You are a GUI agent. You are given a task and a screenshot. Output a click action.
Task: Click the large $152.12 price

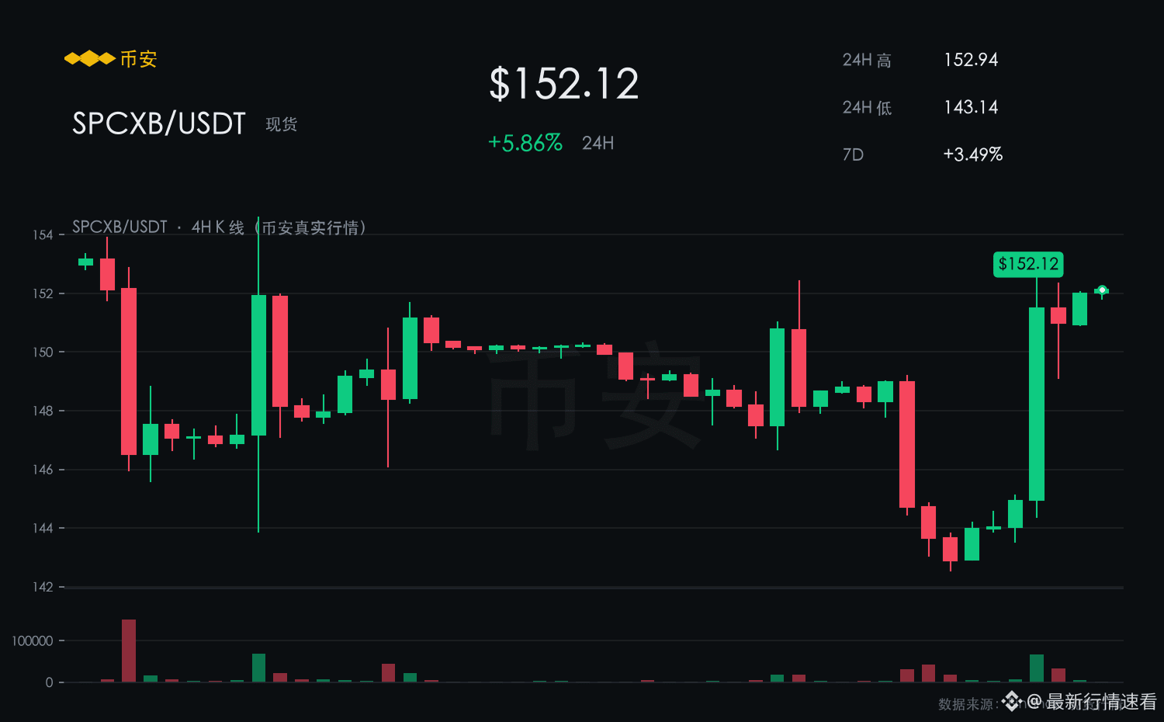(x=564, y=84)
